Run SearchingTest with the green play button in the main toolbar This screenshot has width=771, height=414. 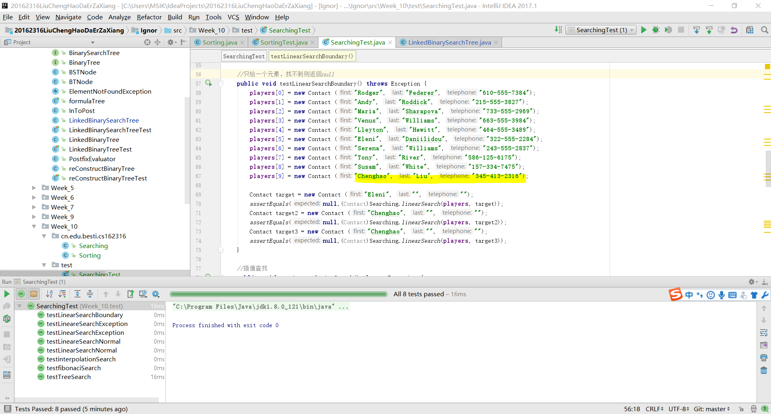(x=644, y=30)
